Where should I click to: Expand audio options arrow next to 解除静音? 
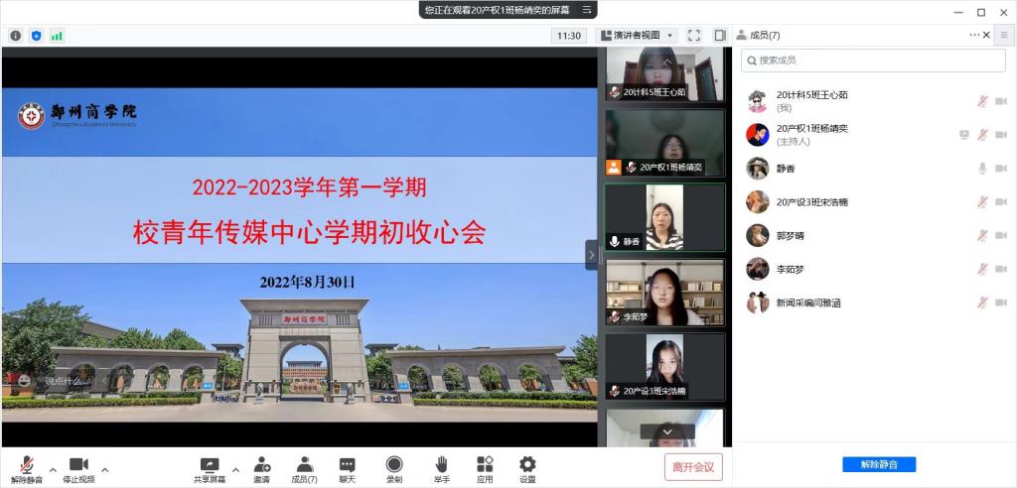[51, 469]
